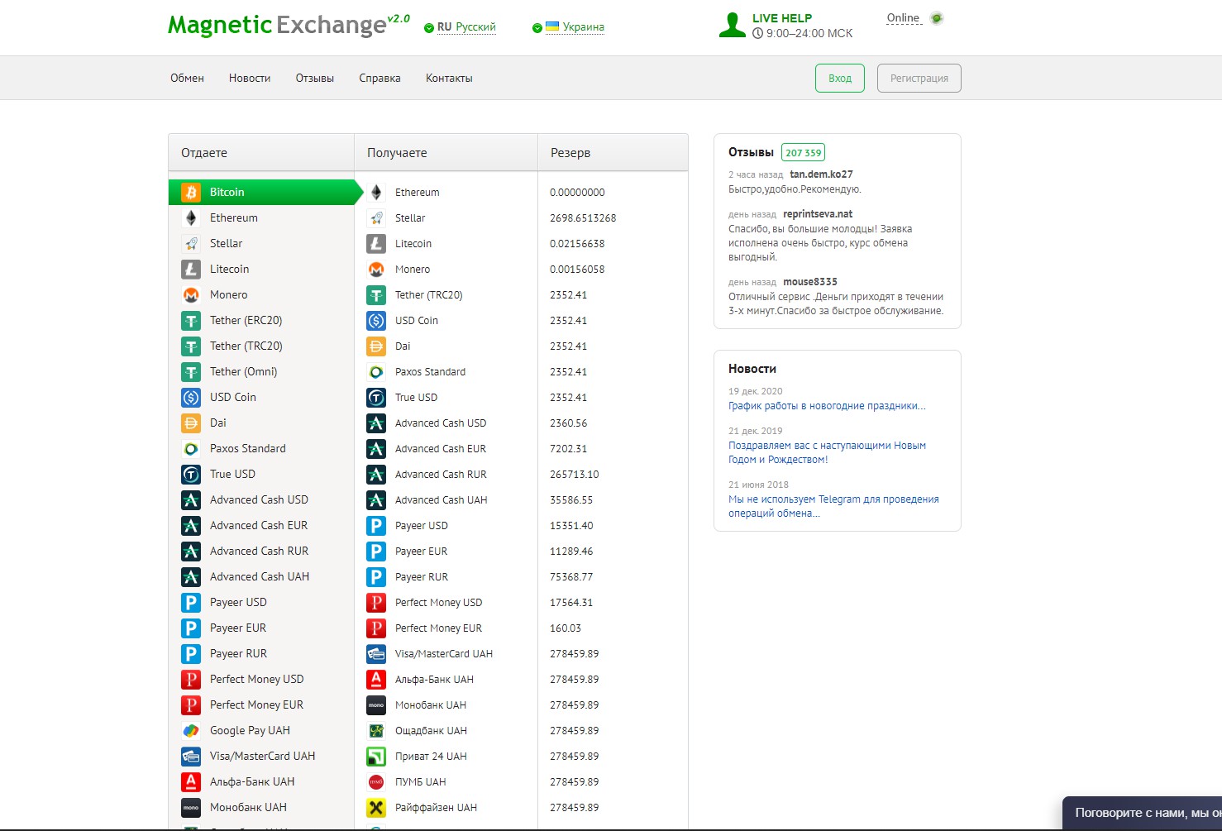
Task: Open the 207 359 reviews count badge
Action: coord(803,152)
